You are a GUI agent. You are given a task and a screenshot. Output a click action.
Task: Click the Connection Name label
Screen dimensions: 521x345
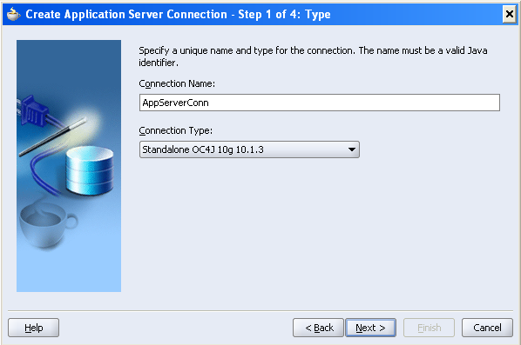tap(177, 83)
